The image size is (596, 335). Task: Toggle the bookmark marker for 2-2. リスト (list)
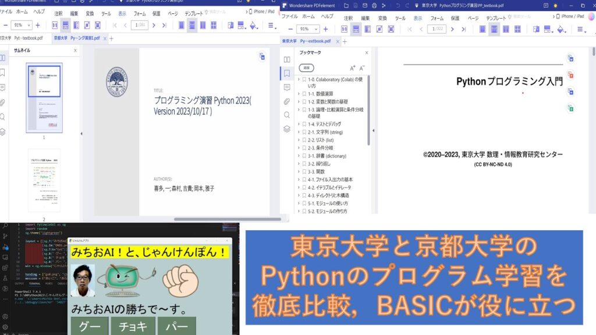click(x=304, y=140)
